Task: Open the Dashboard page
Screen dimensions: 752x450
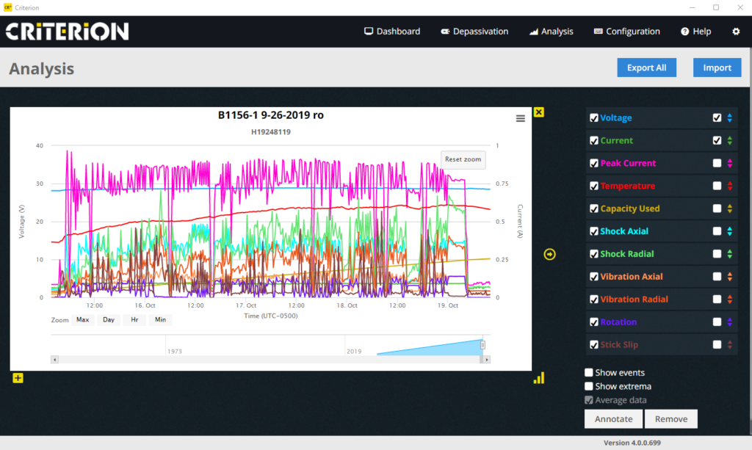Action: coord(392,32)
